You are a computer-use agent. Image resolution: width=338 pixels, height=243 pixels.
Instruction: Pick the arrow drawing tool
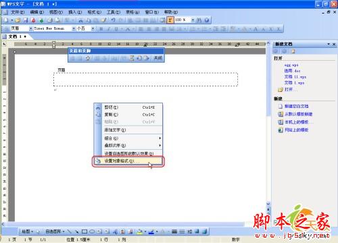point(77,232)
